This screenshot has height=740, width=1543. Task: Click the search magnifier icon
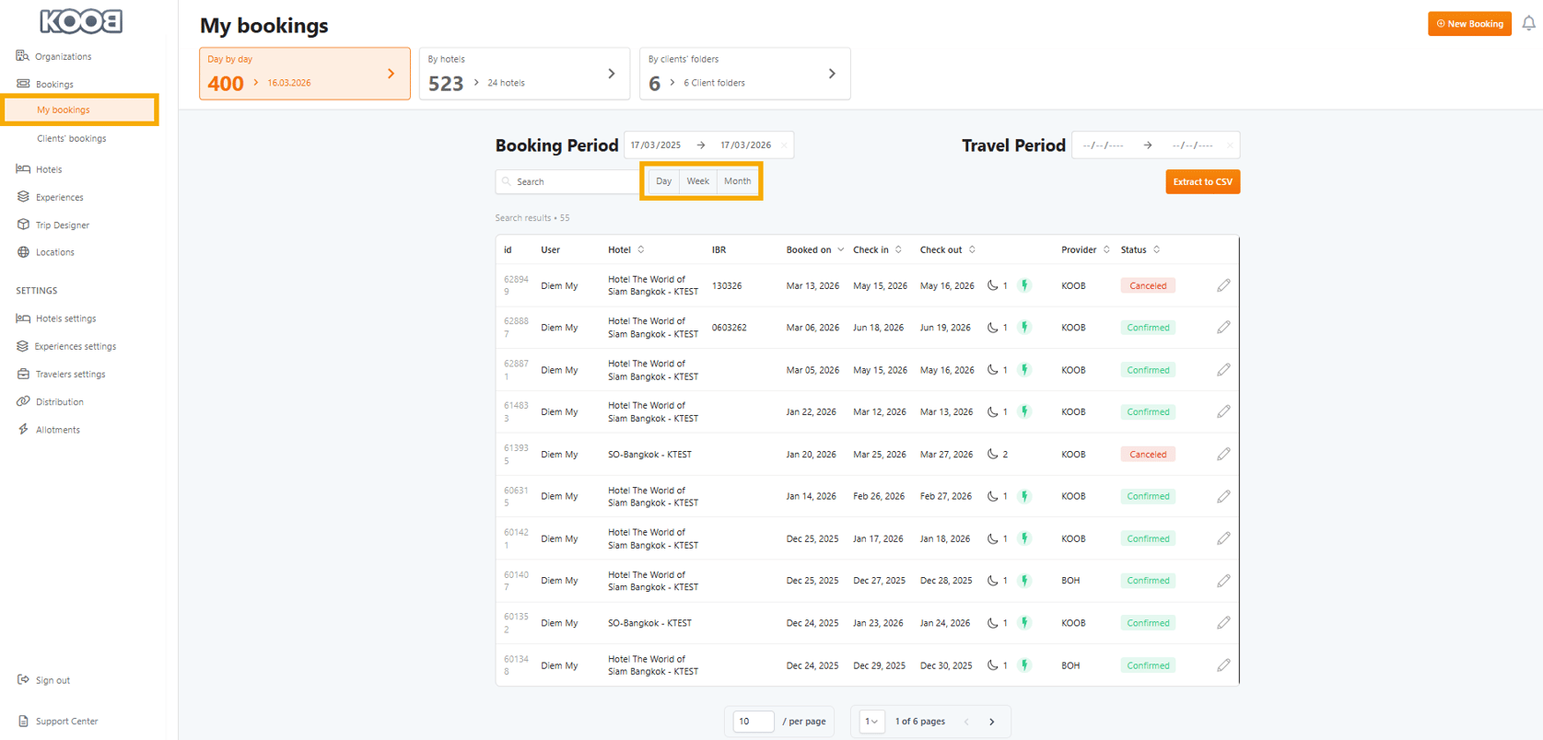pyautogui.click(x=506, y=181)
